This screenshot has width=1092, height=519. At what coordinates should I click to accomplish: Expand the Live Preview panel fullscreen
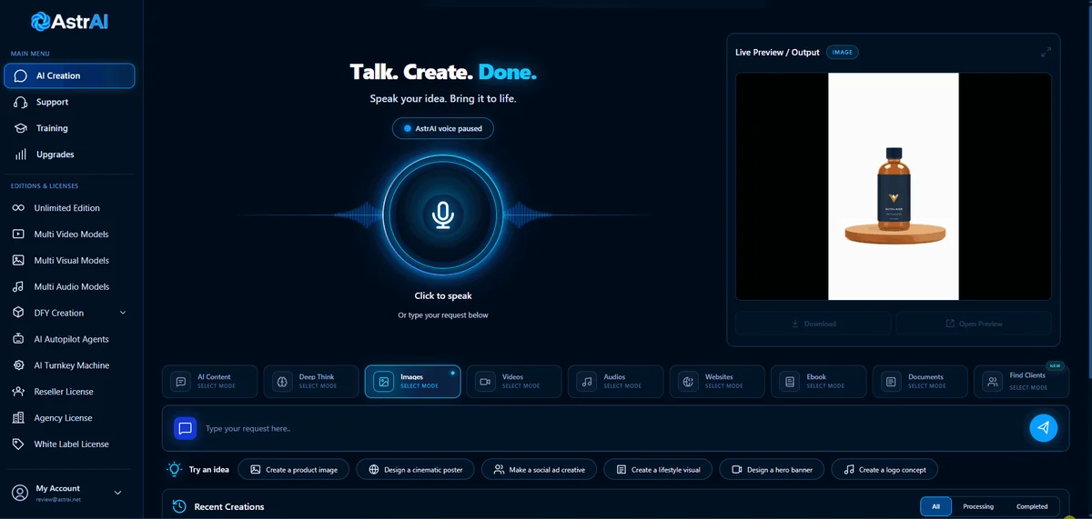click(1046, 53)
